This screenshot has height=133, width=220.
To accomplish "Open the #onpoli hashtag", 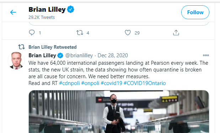I will (90, 83).
